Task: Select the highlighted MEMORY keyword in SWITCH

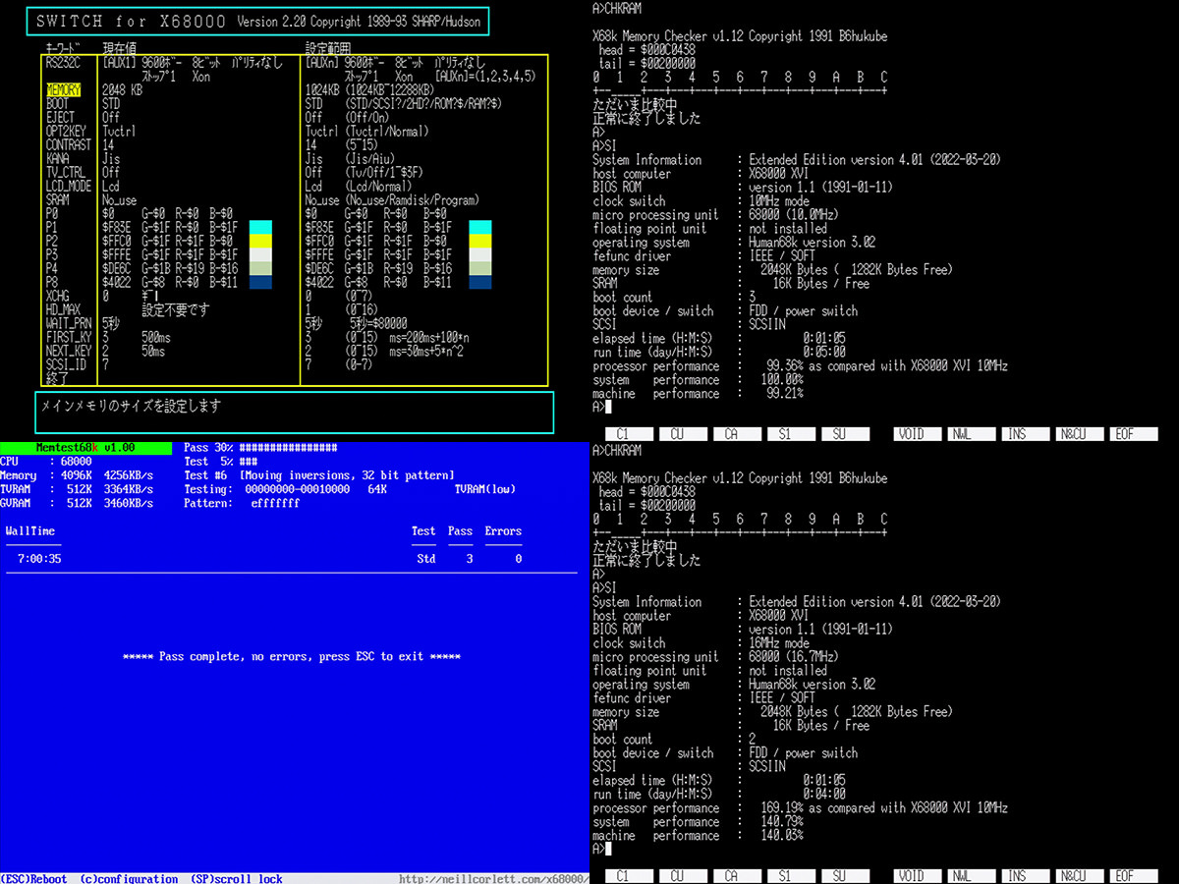Action: pos(62,90)
